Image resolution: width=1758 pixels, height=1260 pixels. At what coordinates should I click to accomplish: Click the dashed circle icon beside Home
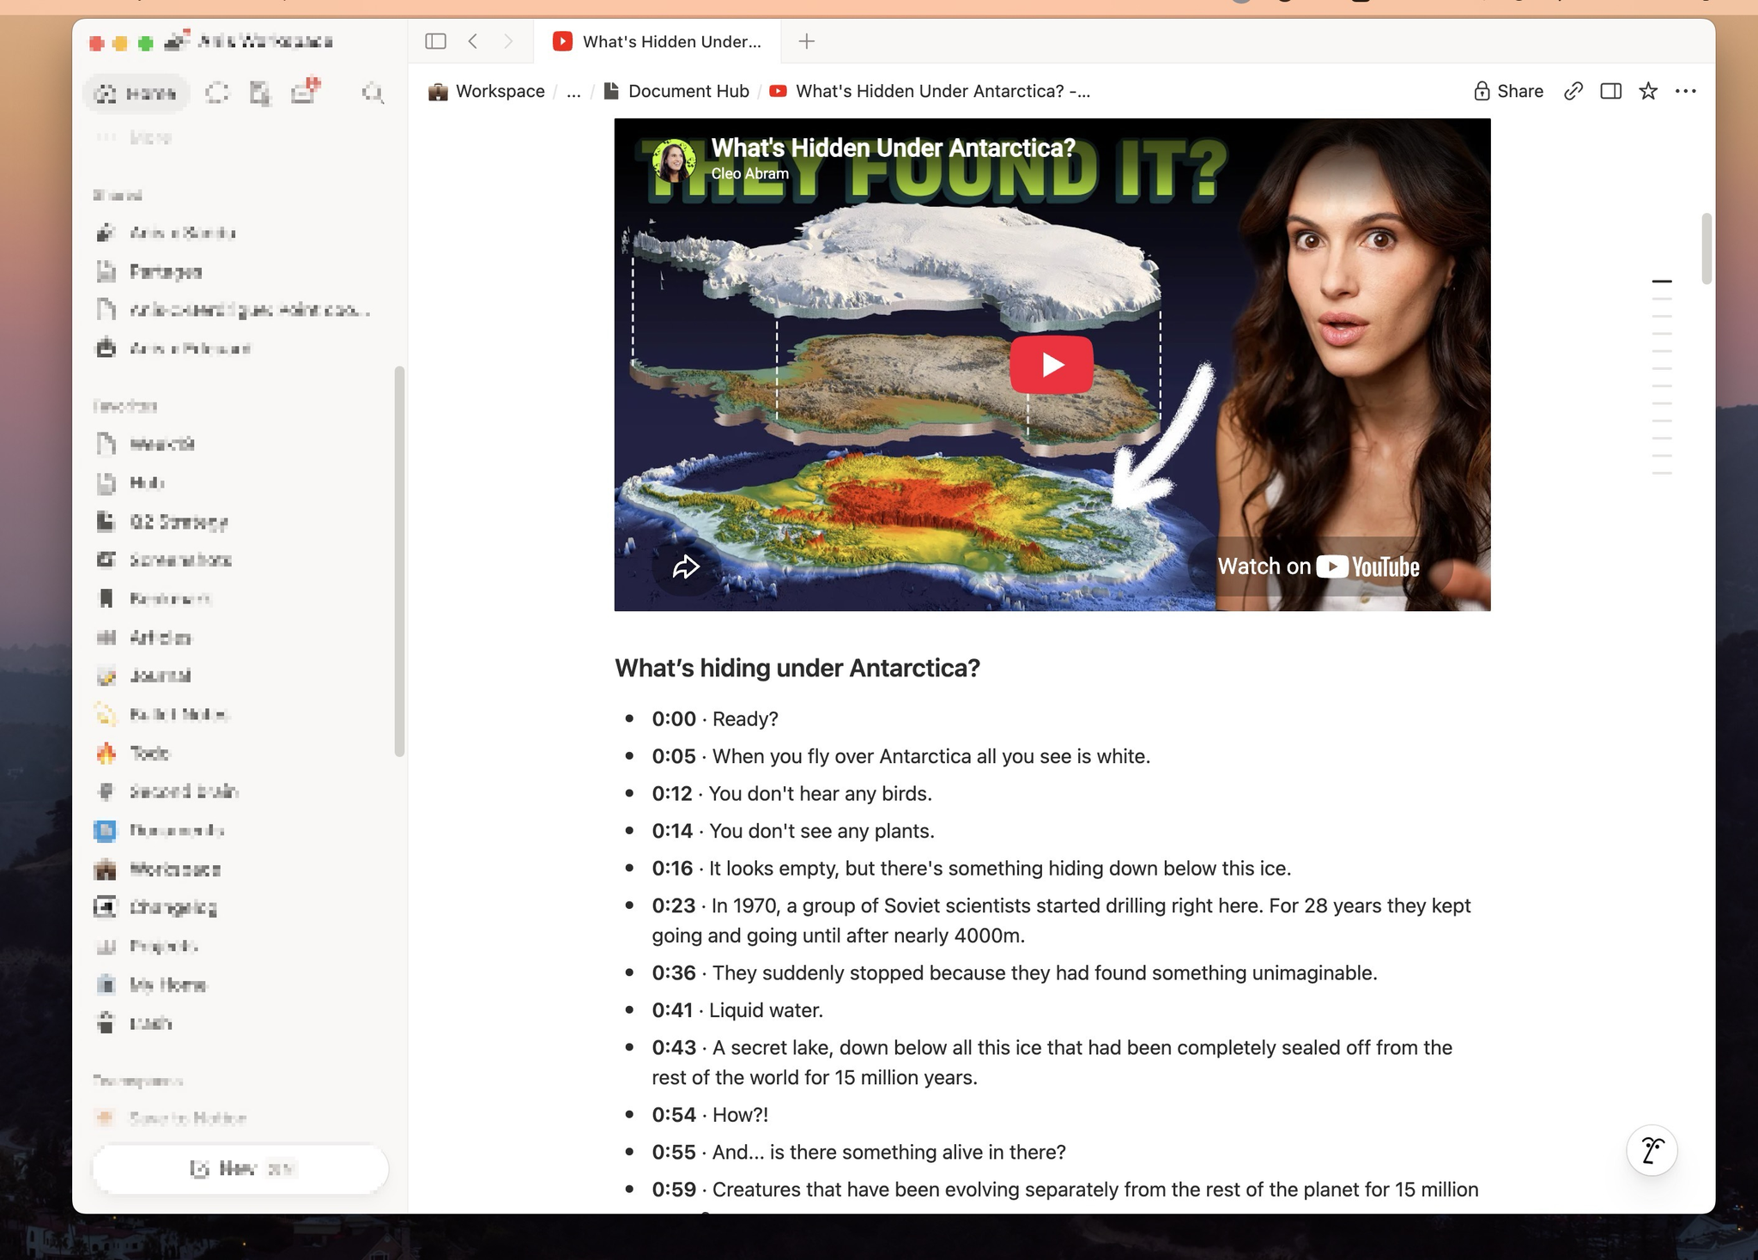click(x=217, y=93)
